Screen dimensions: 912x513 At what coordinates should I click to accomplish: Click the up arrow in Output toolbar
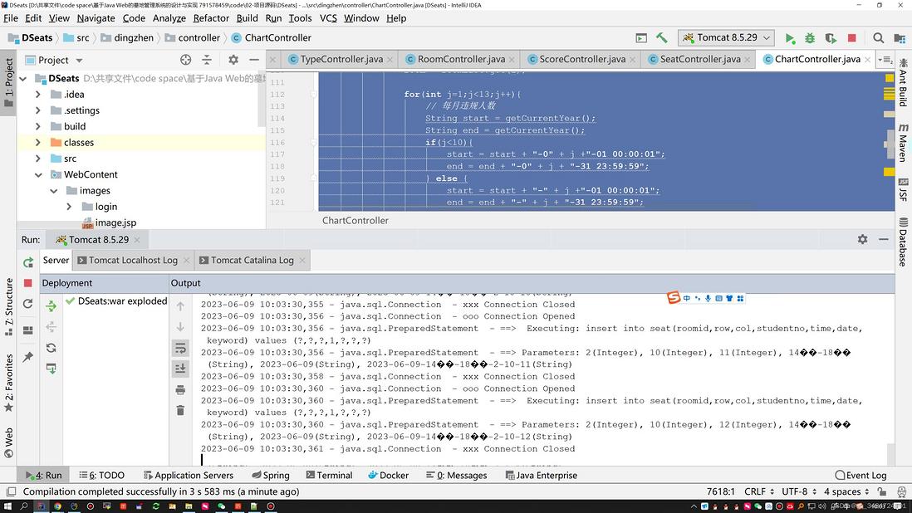(x=180, y=306)
